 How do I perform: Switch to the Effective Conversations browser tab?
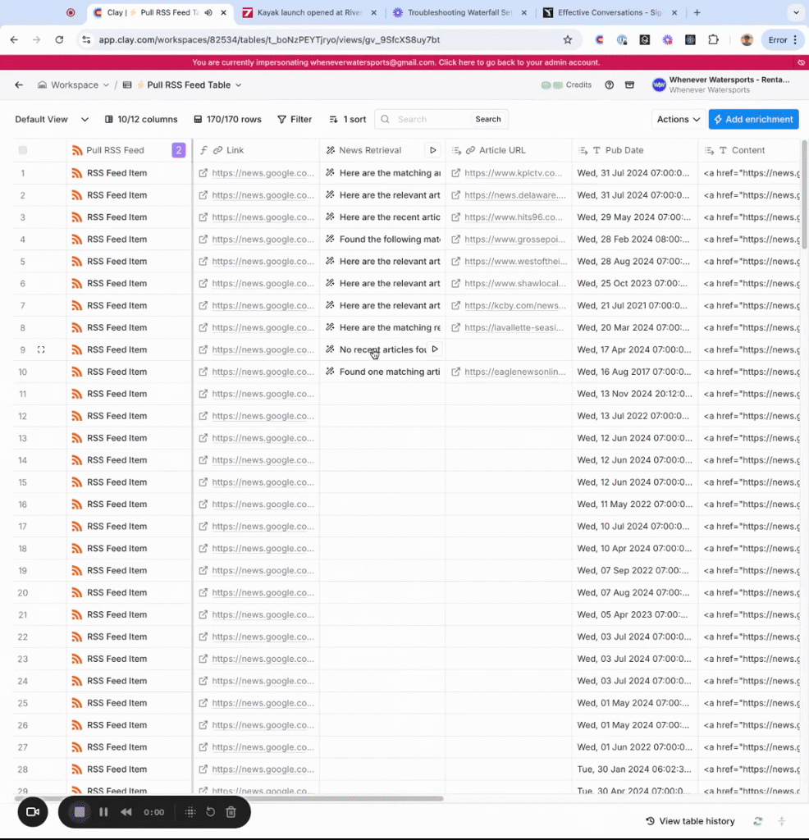(x=606, y=13)
